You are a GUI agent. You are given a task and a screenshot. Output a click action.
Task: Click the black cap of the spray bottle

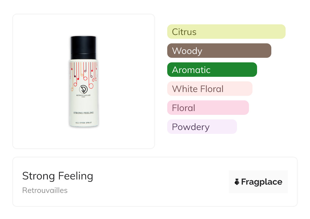click(x=83, y=44)
